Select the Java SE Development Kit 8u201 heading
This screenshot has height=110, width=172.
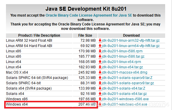click(86, 9)
